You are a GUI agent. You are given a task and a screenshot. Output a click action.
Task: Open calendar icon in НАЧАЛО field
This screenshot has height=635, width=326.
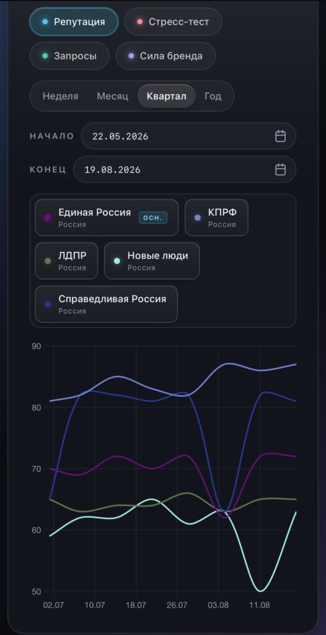pyautogui.click(x=281, y=136)
